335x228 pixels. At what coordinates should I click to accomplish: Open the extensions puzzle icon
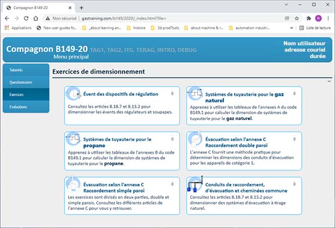[308, 19]
